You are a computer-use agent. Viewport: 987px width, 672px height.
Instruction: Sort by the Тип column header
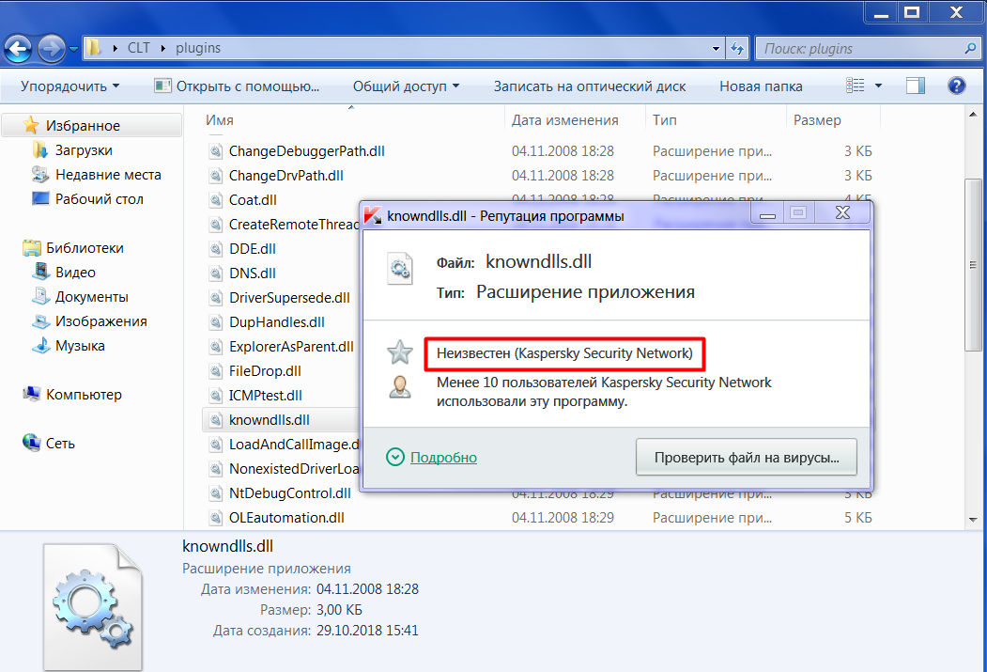(664, 120)
